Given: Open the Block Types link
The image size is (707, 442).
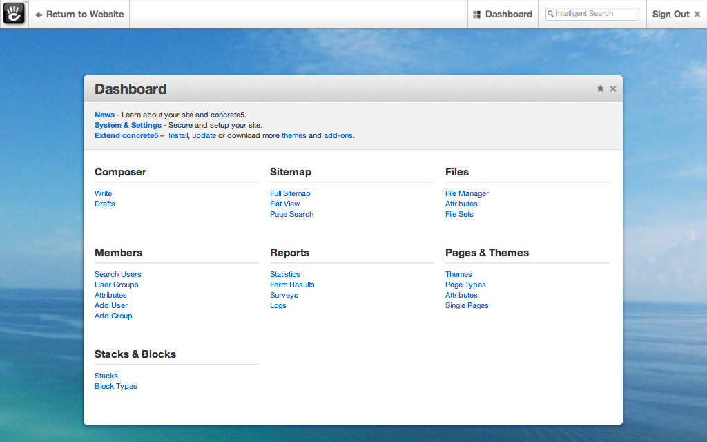Looking at the screenshot, I should click(x=115, y=386).
